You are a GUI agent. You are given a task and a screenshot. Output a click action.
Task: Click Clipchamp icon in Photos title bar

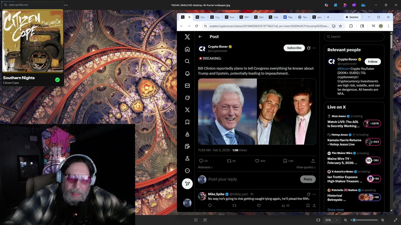[354, 5]
